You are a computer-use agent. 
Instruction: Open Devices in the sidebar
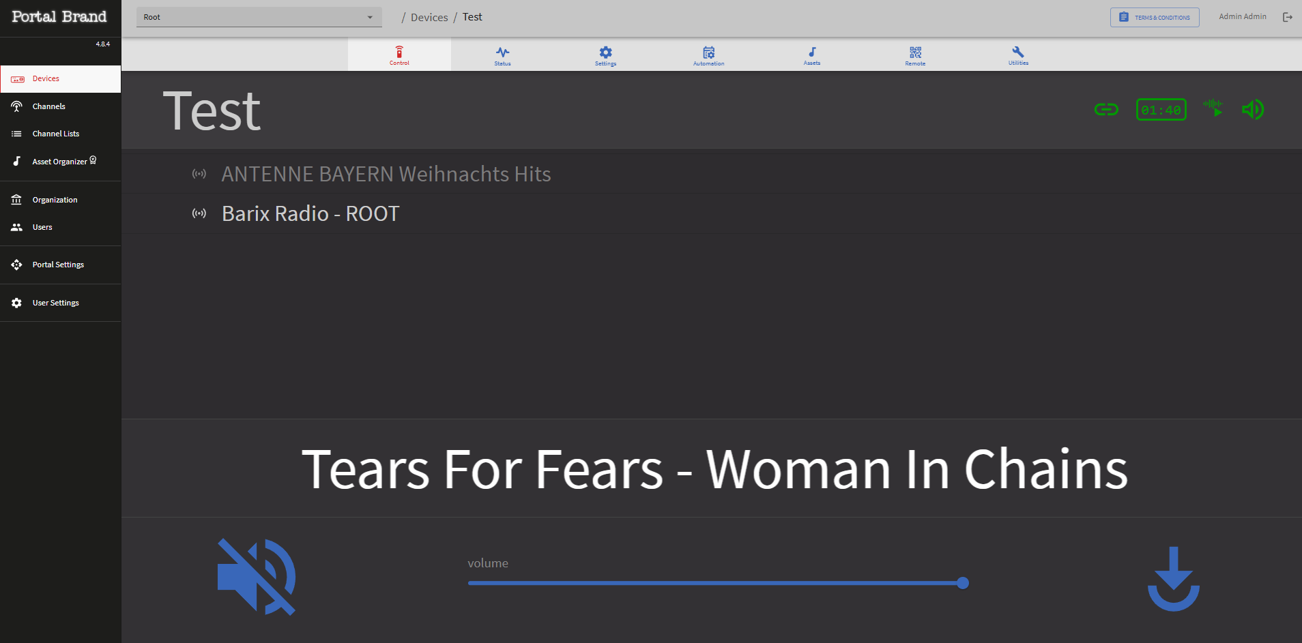[61, 79]
